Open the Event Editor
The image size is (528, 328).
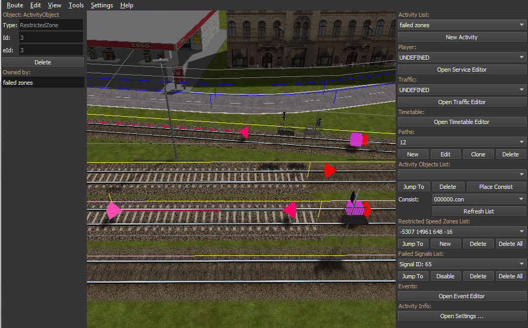[462, 296]
